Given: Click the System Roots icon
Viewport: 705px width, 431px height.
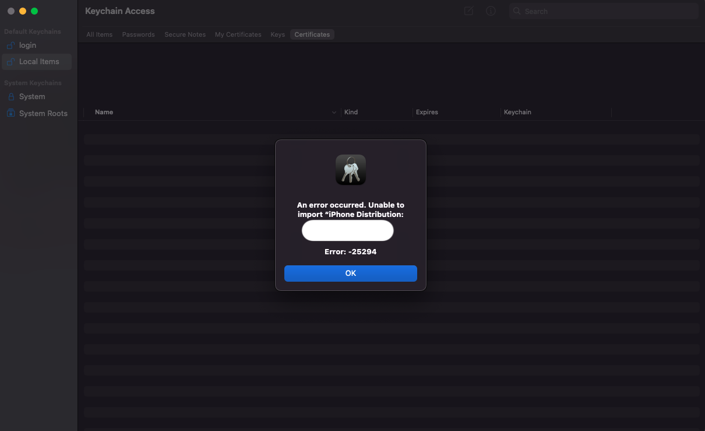Looking at the screenshot, I should 10,113.
